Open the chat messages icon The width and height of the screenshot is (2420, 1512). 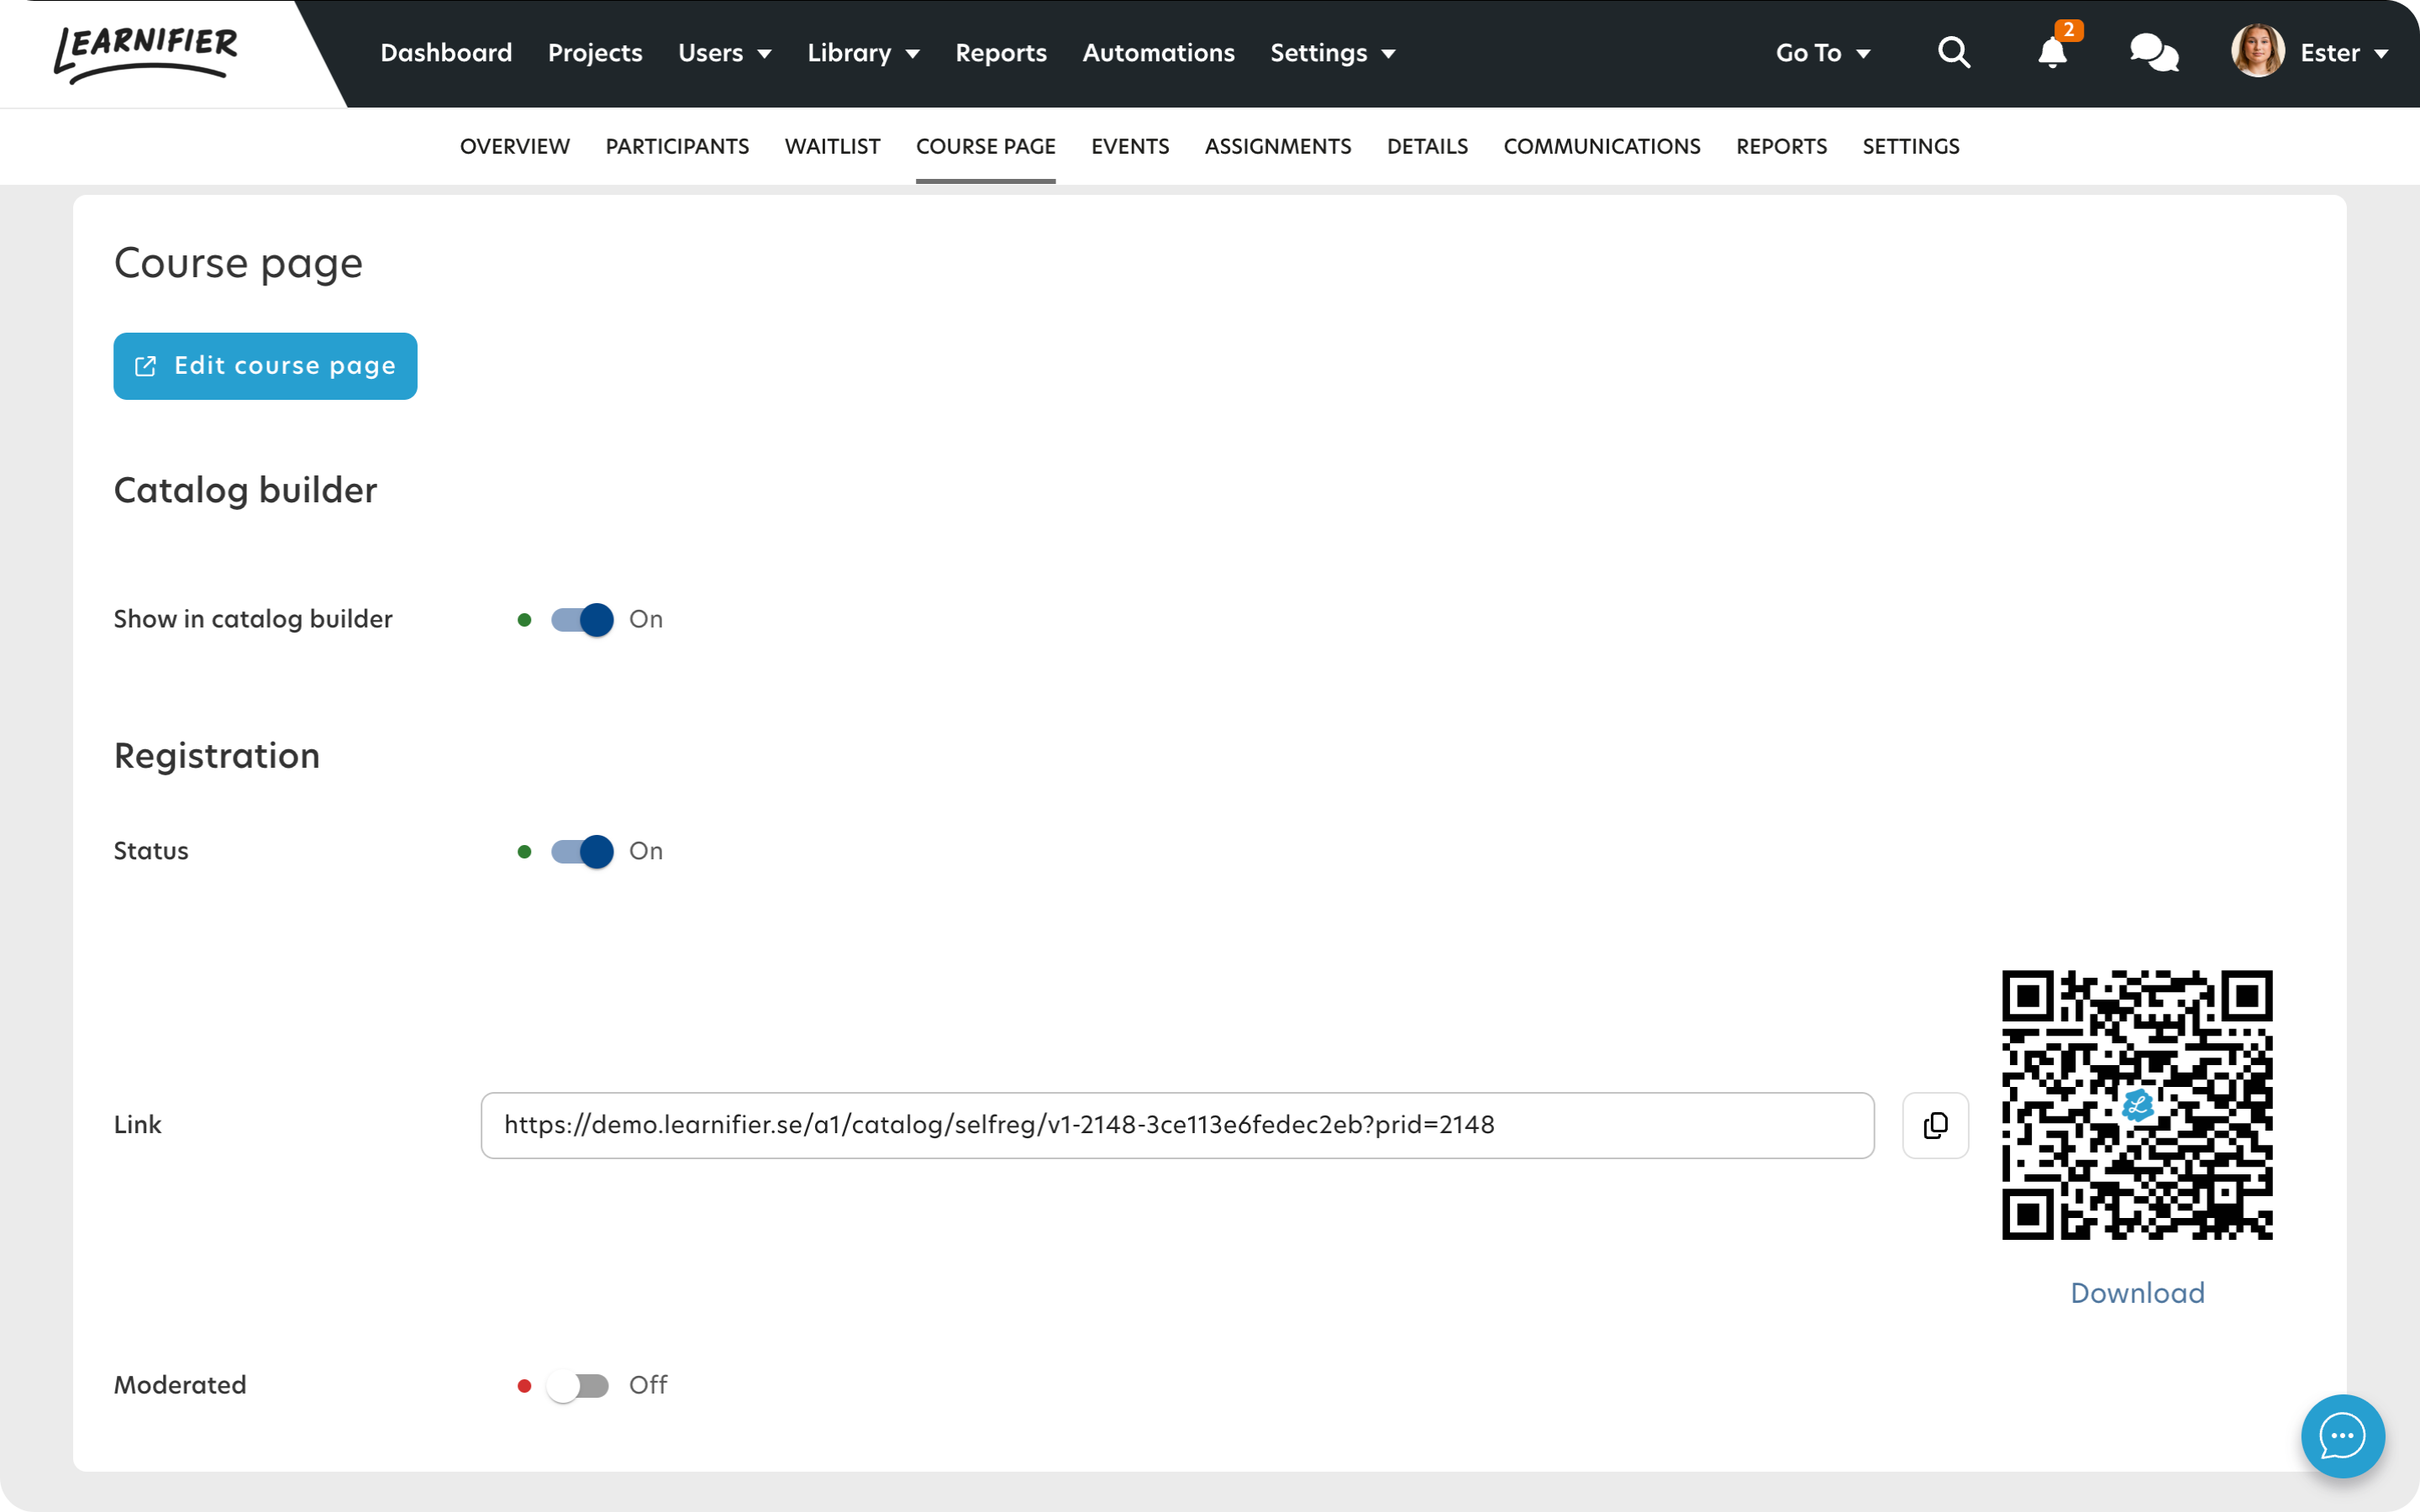click(x=2154, y=53)
